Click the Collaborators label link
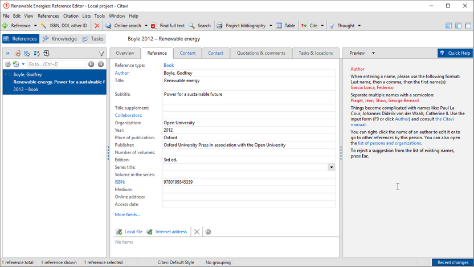Viewport: 474px width, 267px height. pyautogui.click(x=129, y=115)
